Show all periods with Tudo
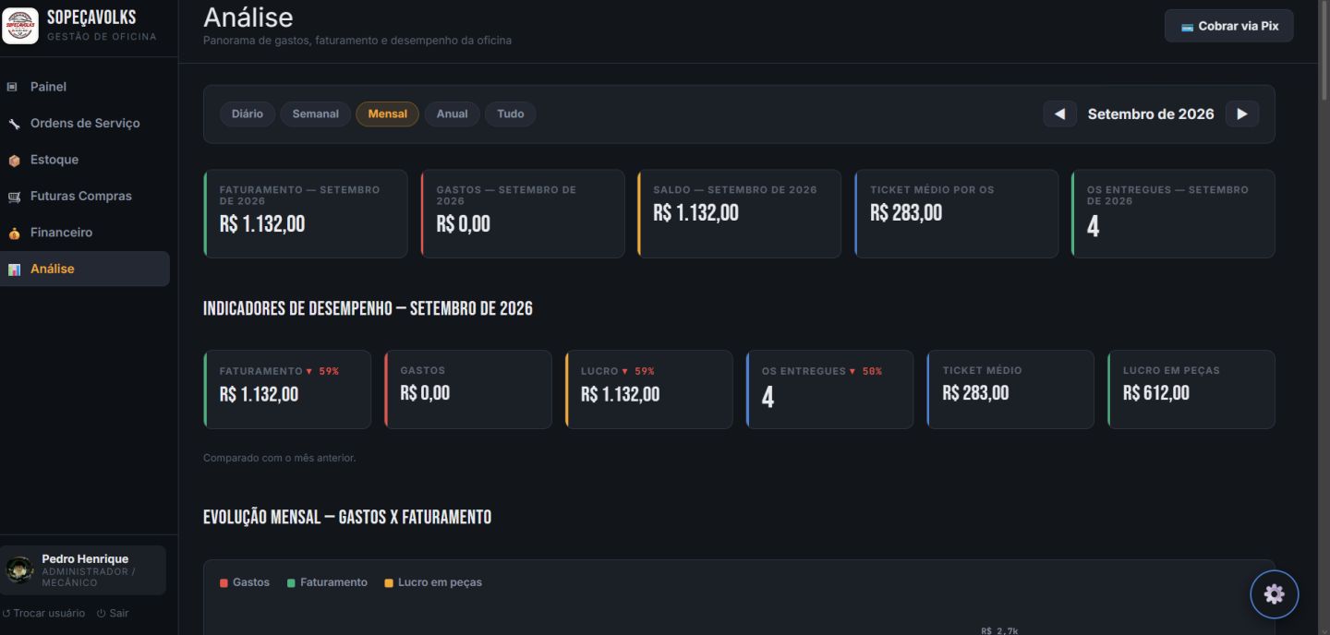Image resolution: width=1330 pixels, height=635 pixels. 511,114
